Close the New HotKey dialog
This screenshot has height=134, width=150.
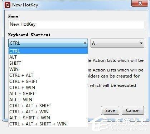coord(140,3)
